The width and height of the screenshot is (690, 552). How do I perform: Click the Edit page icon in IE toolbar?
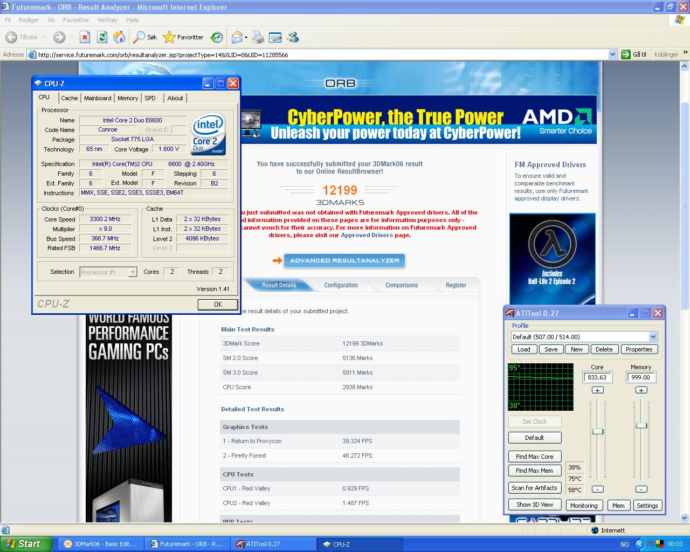[x=275, y=37]
